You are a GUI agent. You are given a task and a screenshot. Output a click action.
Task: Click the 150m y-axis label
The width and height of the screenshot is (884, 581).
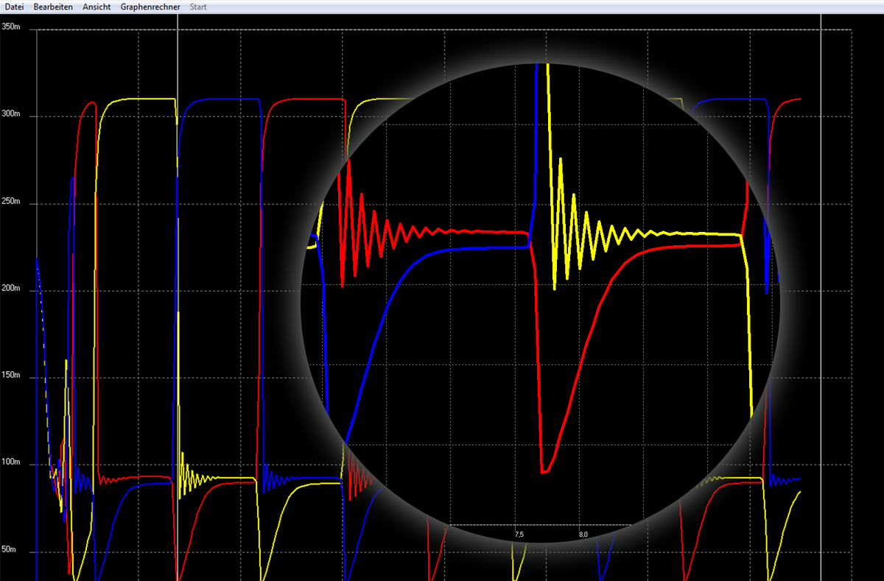(11, 376)
